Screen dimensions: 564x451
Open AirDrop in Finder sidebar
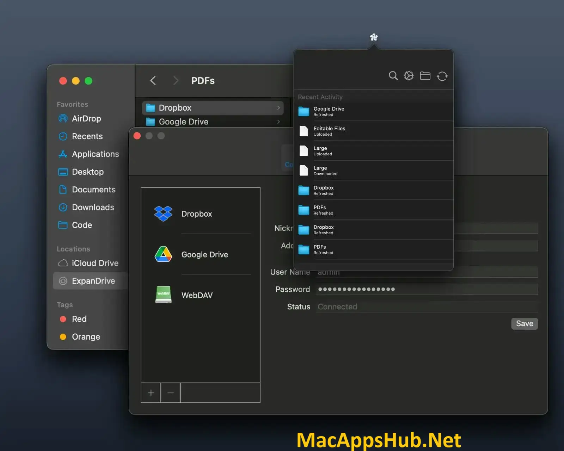tap(86, 118)
